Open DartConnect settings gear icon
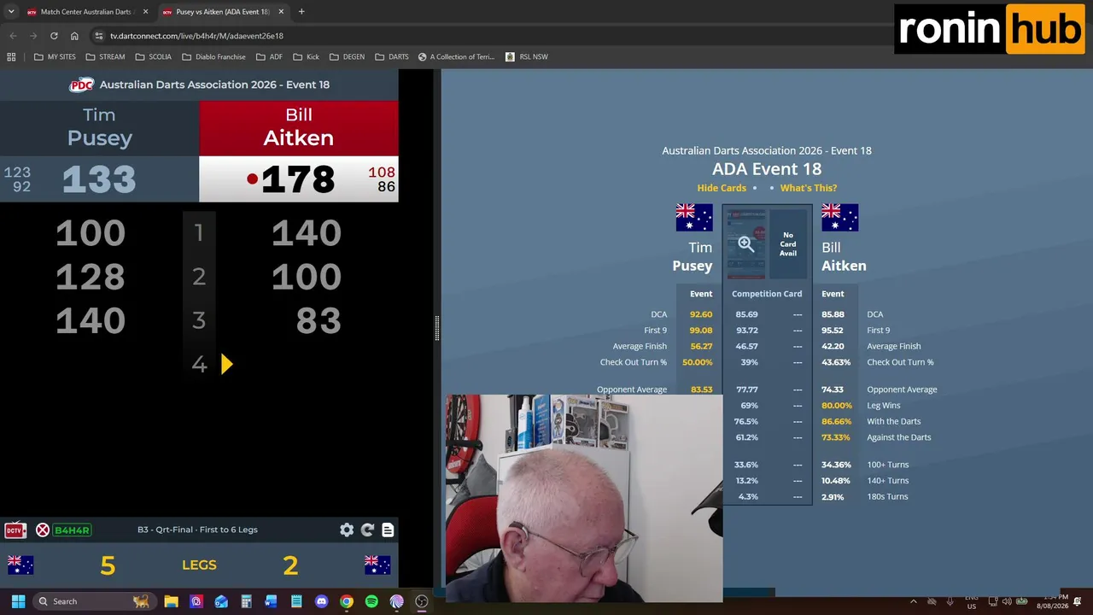This screenshot has width=1093, height=615. (x=347, y=530)
